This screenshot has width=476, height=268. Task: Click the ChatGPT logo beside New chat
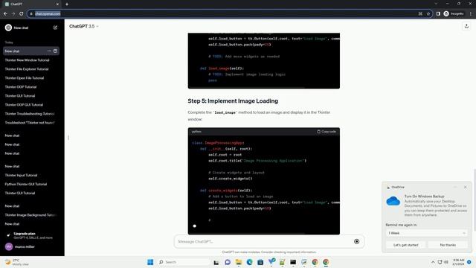8,28
